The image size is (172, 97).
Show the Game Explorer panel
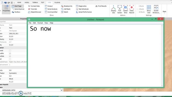click(x=18, y=9)
